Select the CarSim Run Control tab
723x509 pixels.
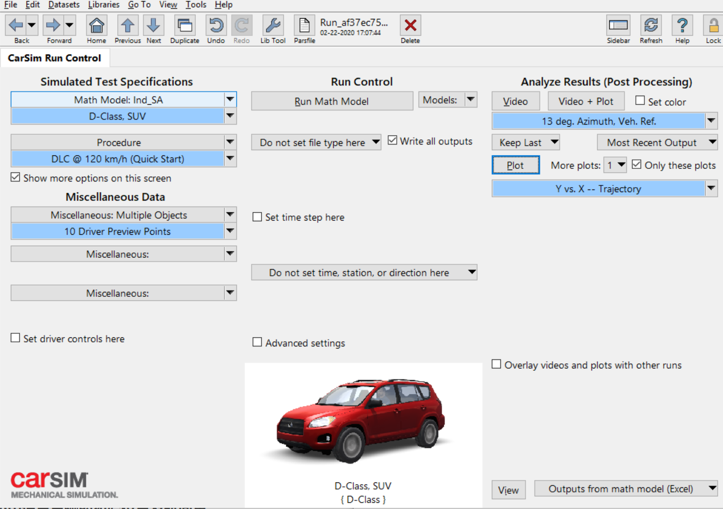(x=55, y=58)
